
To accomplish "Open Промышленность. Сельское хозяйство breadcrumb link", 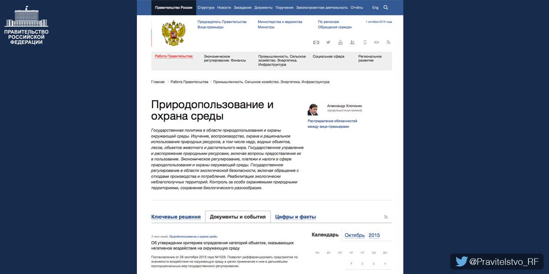I will [x=272, y=82].
